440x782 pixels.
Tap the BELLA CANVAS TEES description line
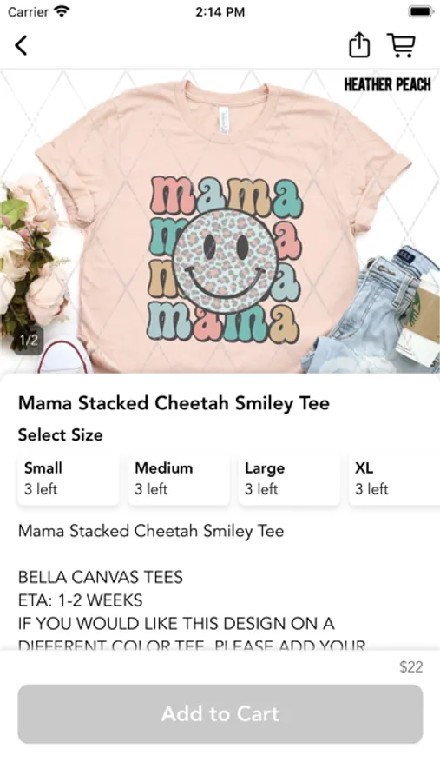(101, 577)
